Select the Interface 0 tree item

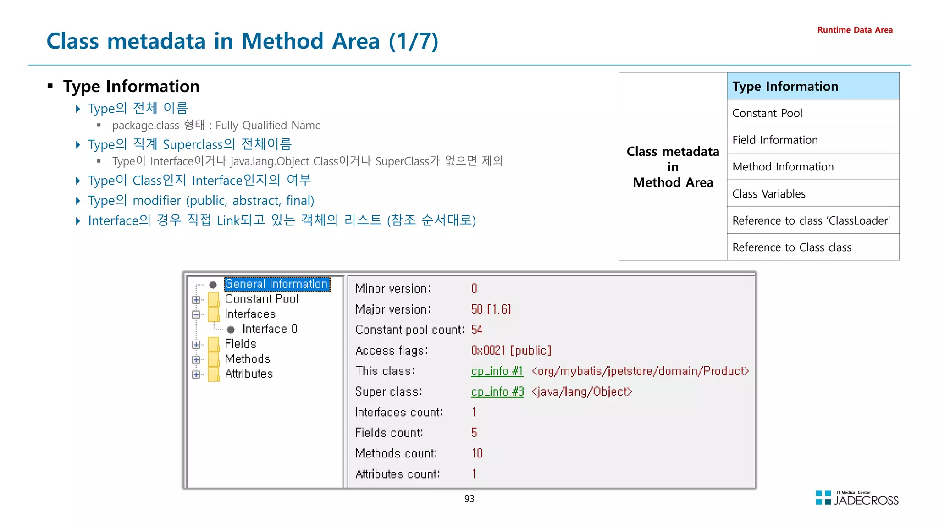(270, 329)
